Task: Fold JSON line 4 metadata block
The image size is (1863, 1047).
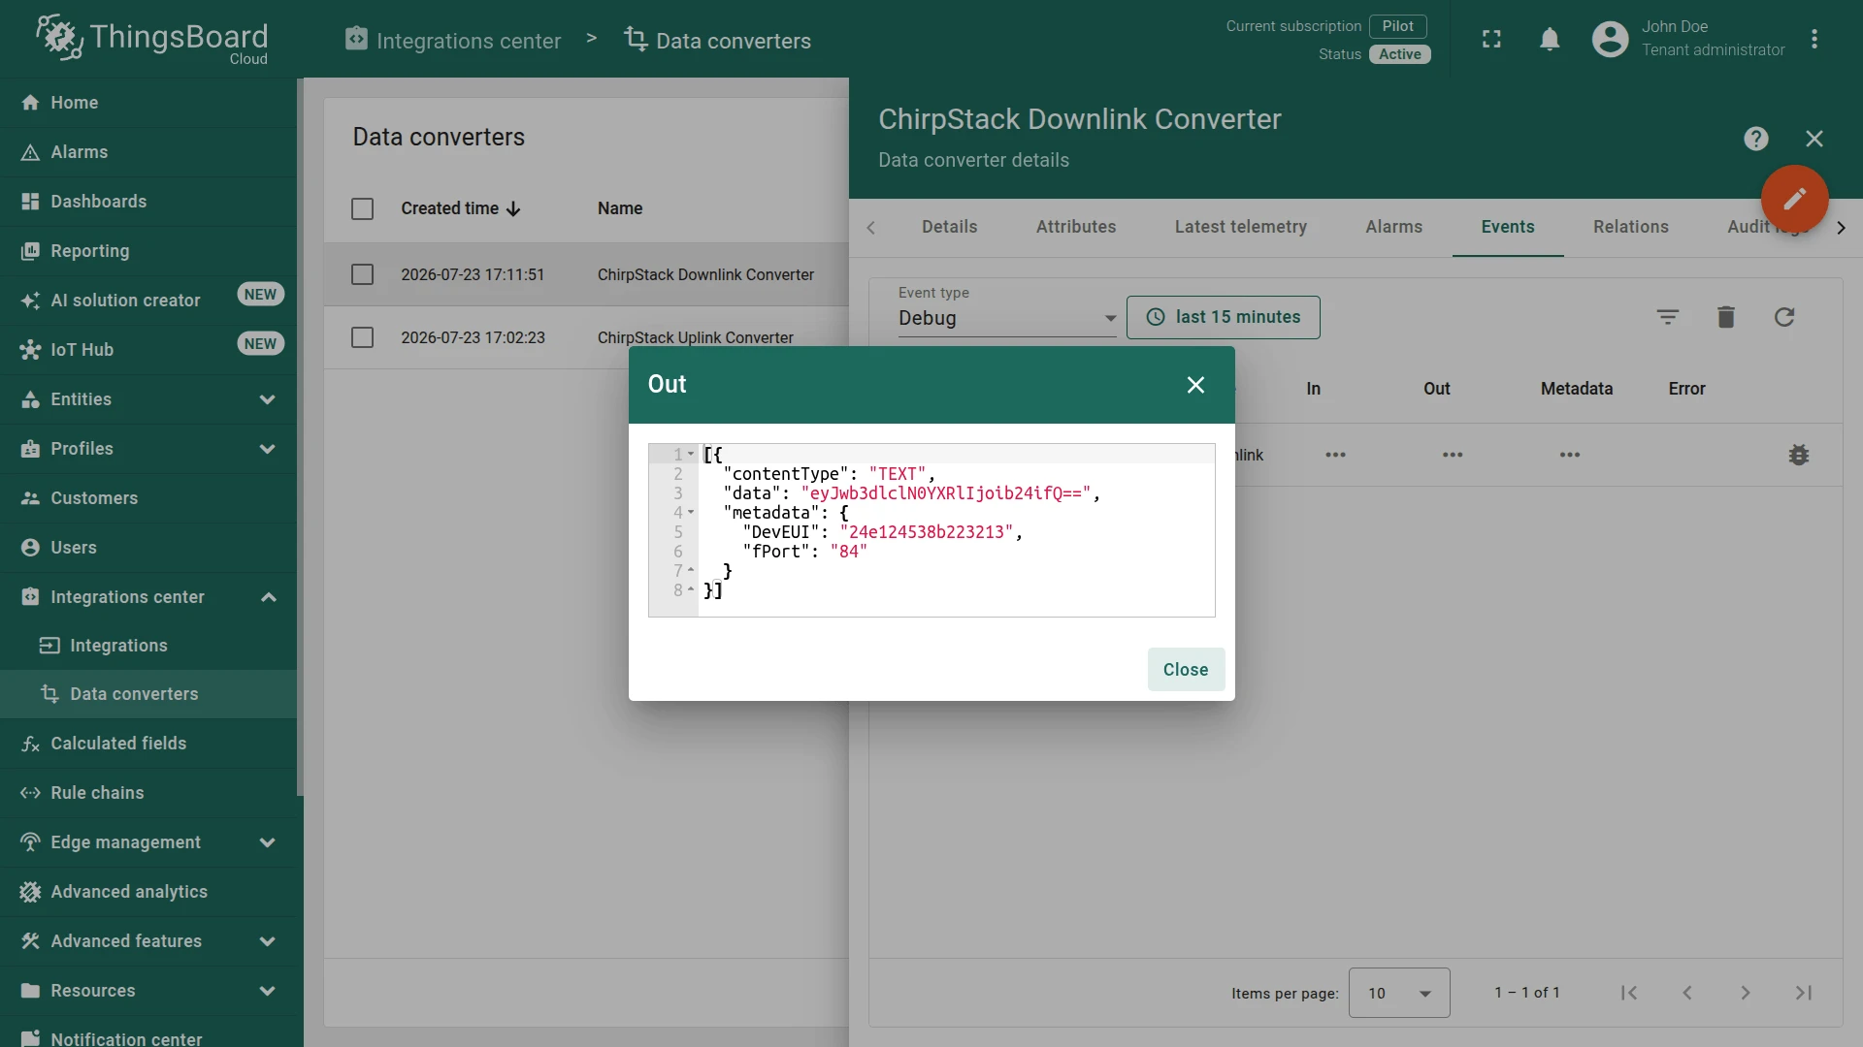Action: click(x=691, y=513)
